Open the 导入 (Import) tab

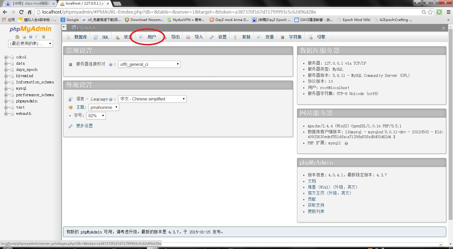tap(195, 37)
